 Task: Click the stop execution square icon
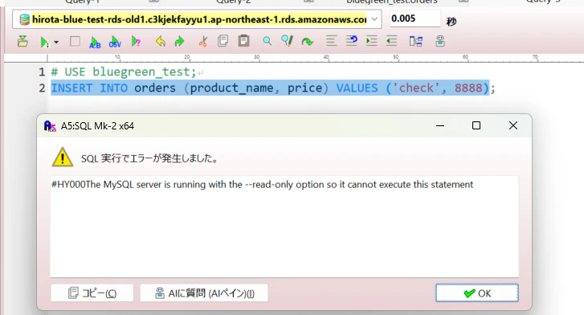[75, 41]
